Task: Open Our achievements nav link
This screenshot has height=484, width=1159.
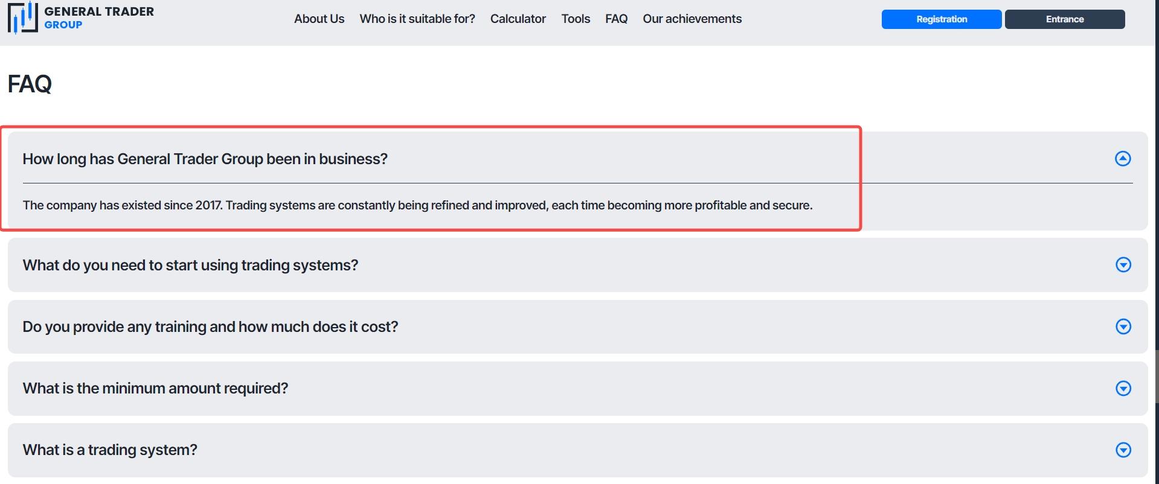Action: coord(692,19)
